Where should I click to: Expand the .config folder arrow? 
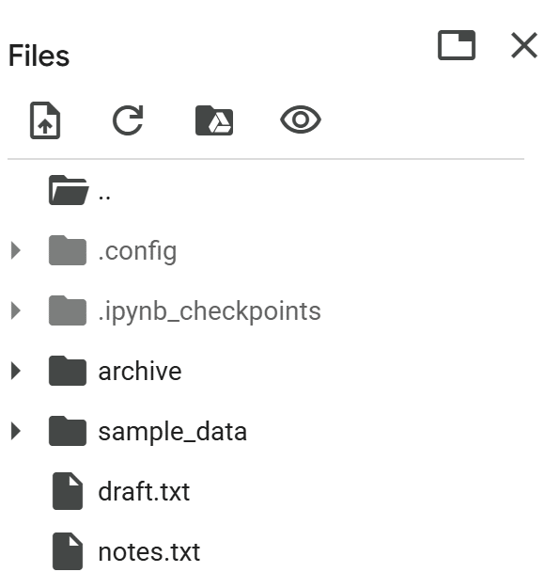16,250
